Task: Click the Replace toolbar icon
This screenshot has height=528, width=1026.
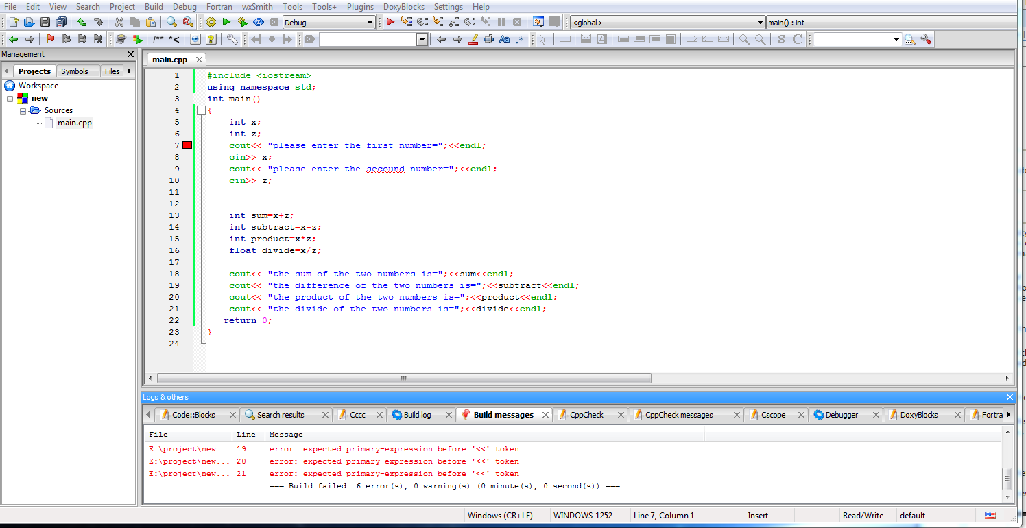Action: coord(187,21)
